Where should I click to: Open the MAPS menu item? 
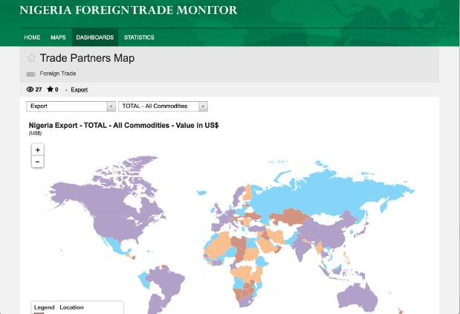click(58, 37)
